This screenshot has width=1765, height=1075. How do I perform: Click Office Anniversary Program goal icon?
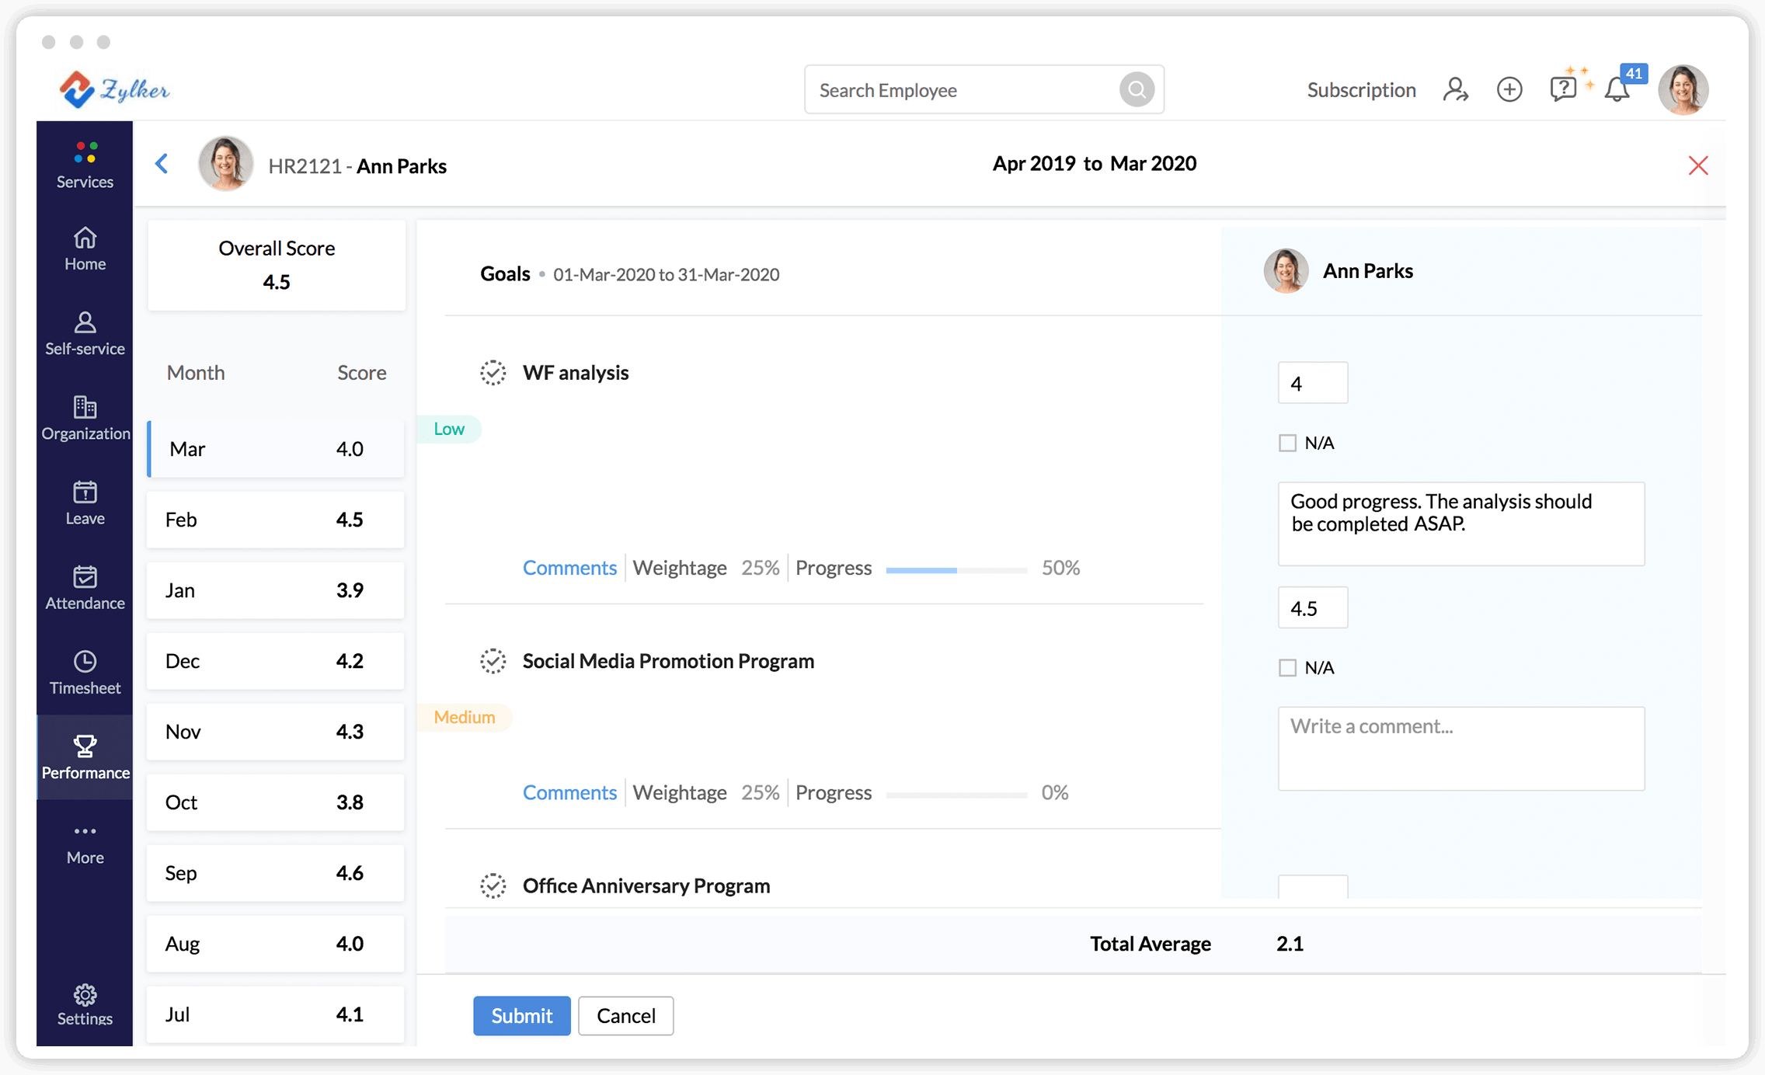(493, 885)
